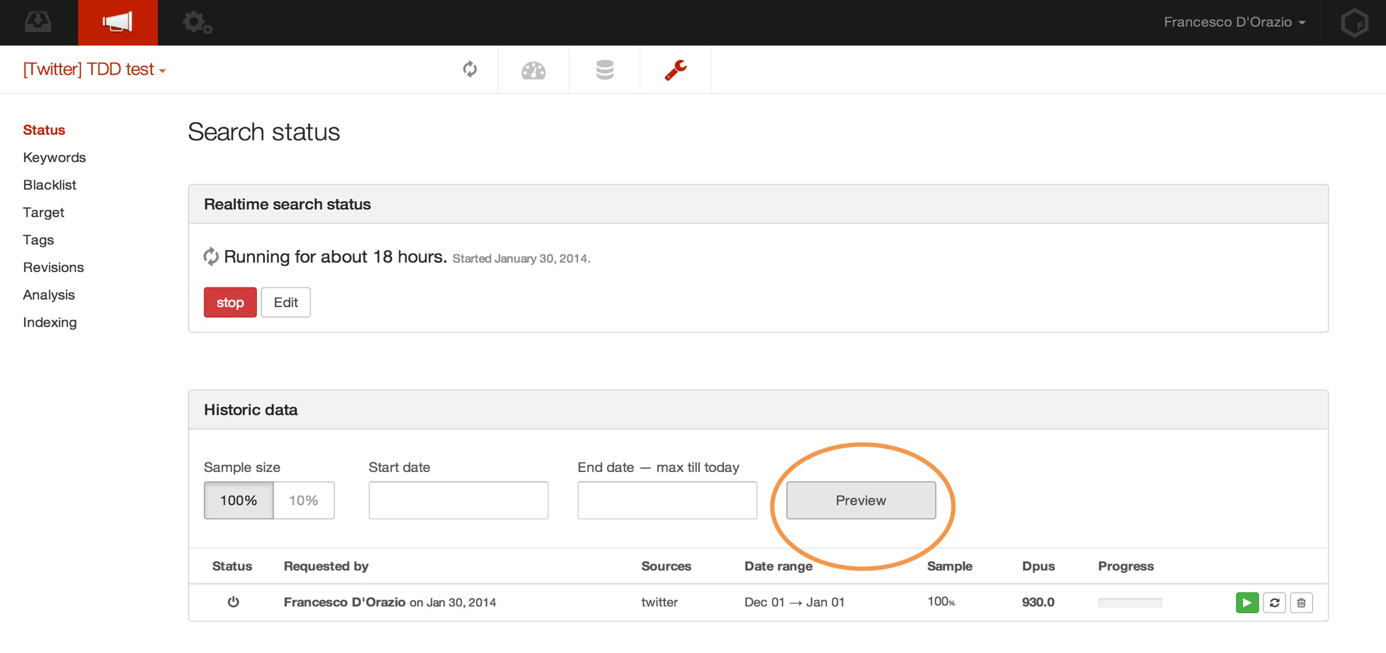1386x653 pixels.
Task: Open Blacklist sidebar section
Action: point(49,185)
